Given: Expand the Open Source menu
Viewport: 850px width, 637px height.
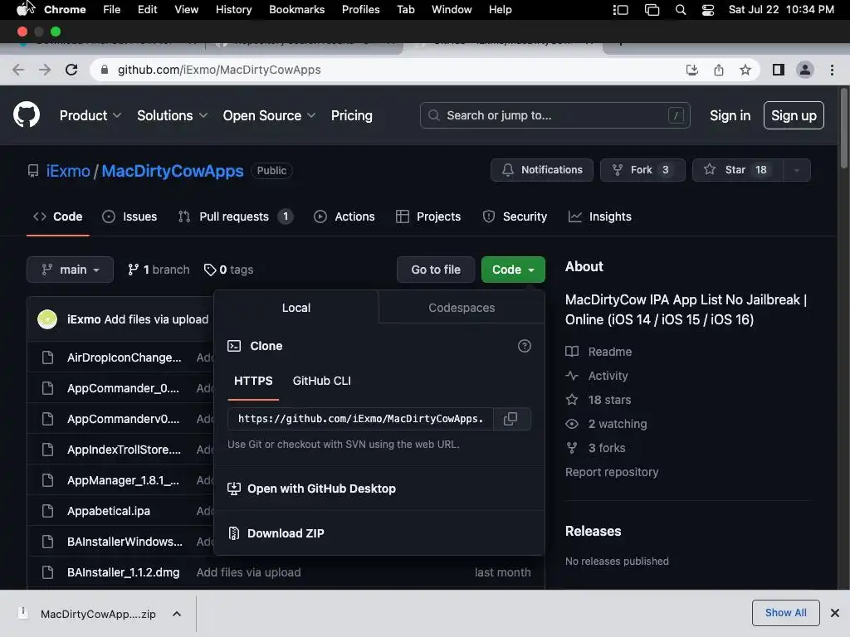Looking at the screenshot, I should (269, 115).
